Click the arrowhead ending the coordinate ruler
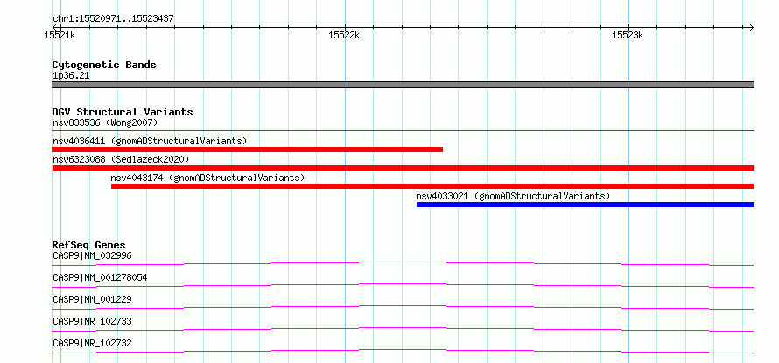Viewport: 779px width, 363px height. tap(751, 27)
